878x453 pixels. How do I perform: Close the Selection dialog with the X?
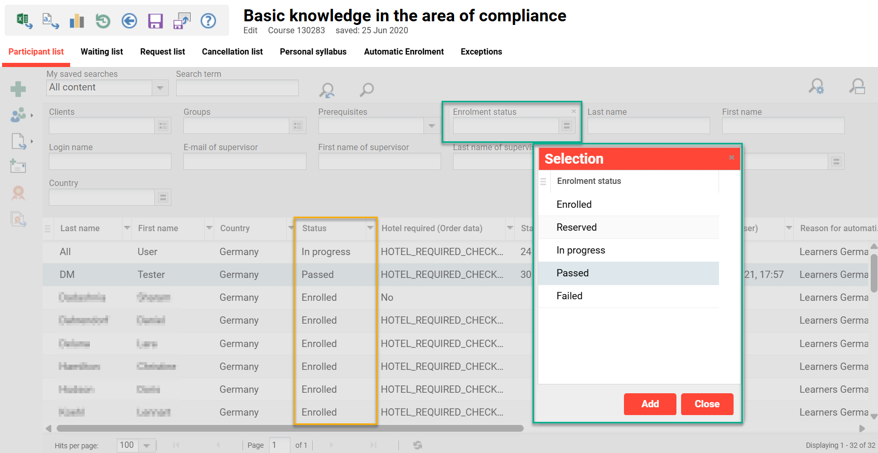pos(731,157)
